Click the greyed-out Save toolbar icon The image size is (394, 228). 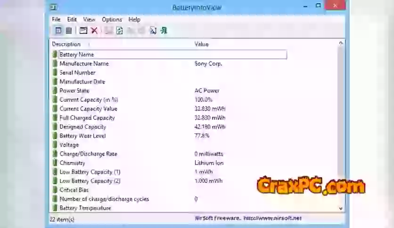point(108,31)
